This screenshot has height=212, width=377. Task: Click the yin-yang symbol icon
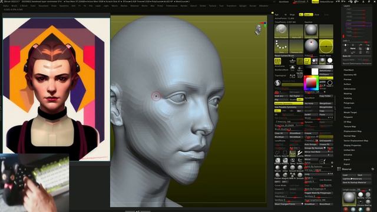[277, 82]
